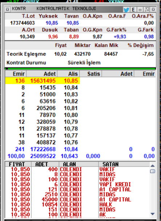Click Teorik Eşleşme price 10,02
This screenshot has height=221, width=161.
(x=60, y=54)
